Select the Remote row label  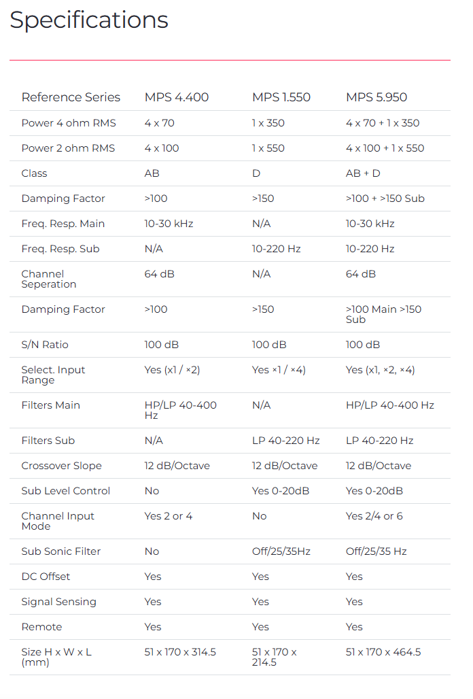pos(41,627)
